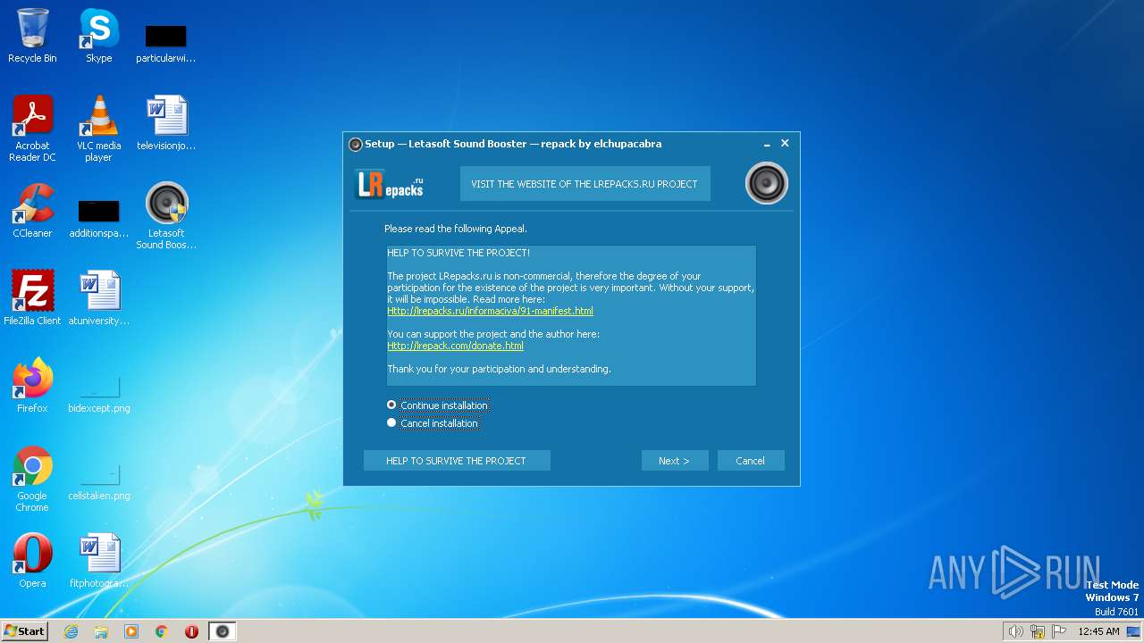Click the Next > button
Image resolution: width=1144 pixels, height=643 pixels.
[x=674, y=461]
